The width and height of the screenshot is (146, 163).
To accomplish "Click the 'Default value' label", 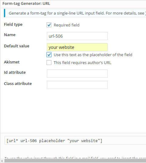I will (x=17, y=46).
